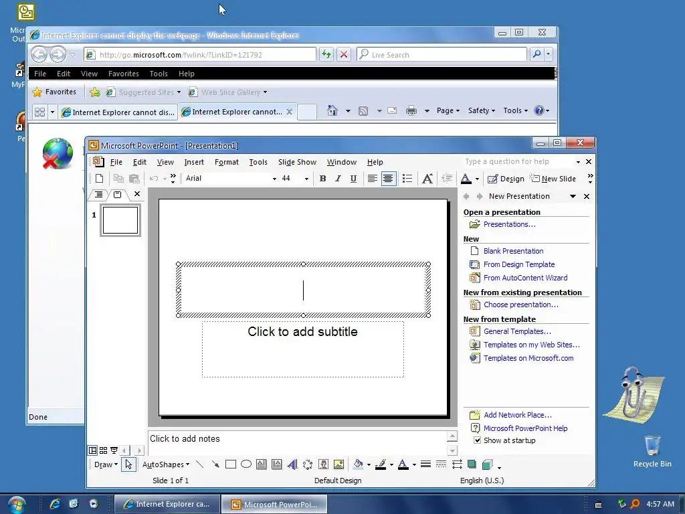The height and width of the screenshot is (514, 685).
Task: Apply Line Color in Drawing toolbar
Action: [381, 464]
